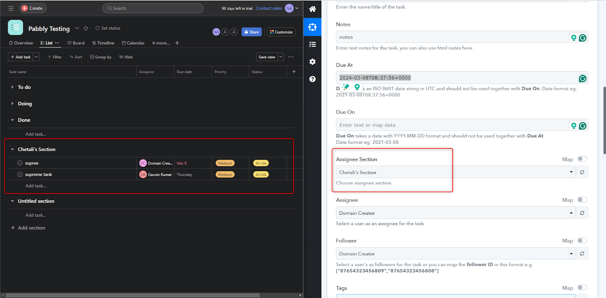
Task: Open the NA profile avatar menu
Action: pyautogui.click(x=291, y=8)
